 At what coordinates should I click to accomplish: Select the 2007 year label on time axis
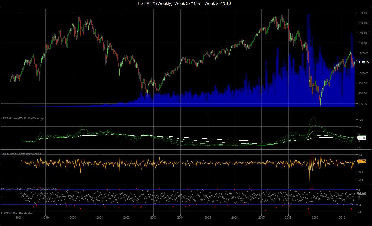[x=261, y=218]
